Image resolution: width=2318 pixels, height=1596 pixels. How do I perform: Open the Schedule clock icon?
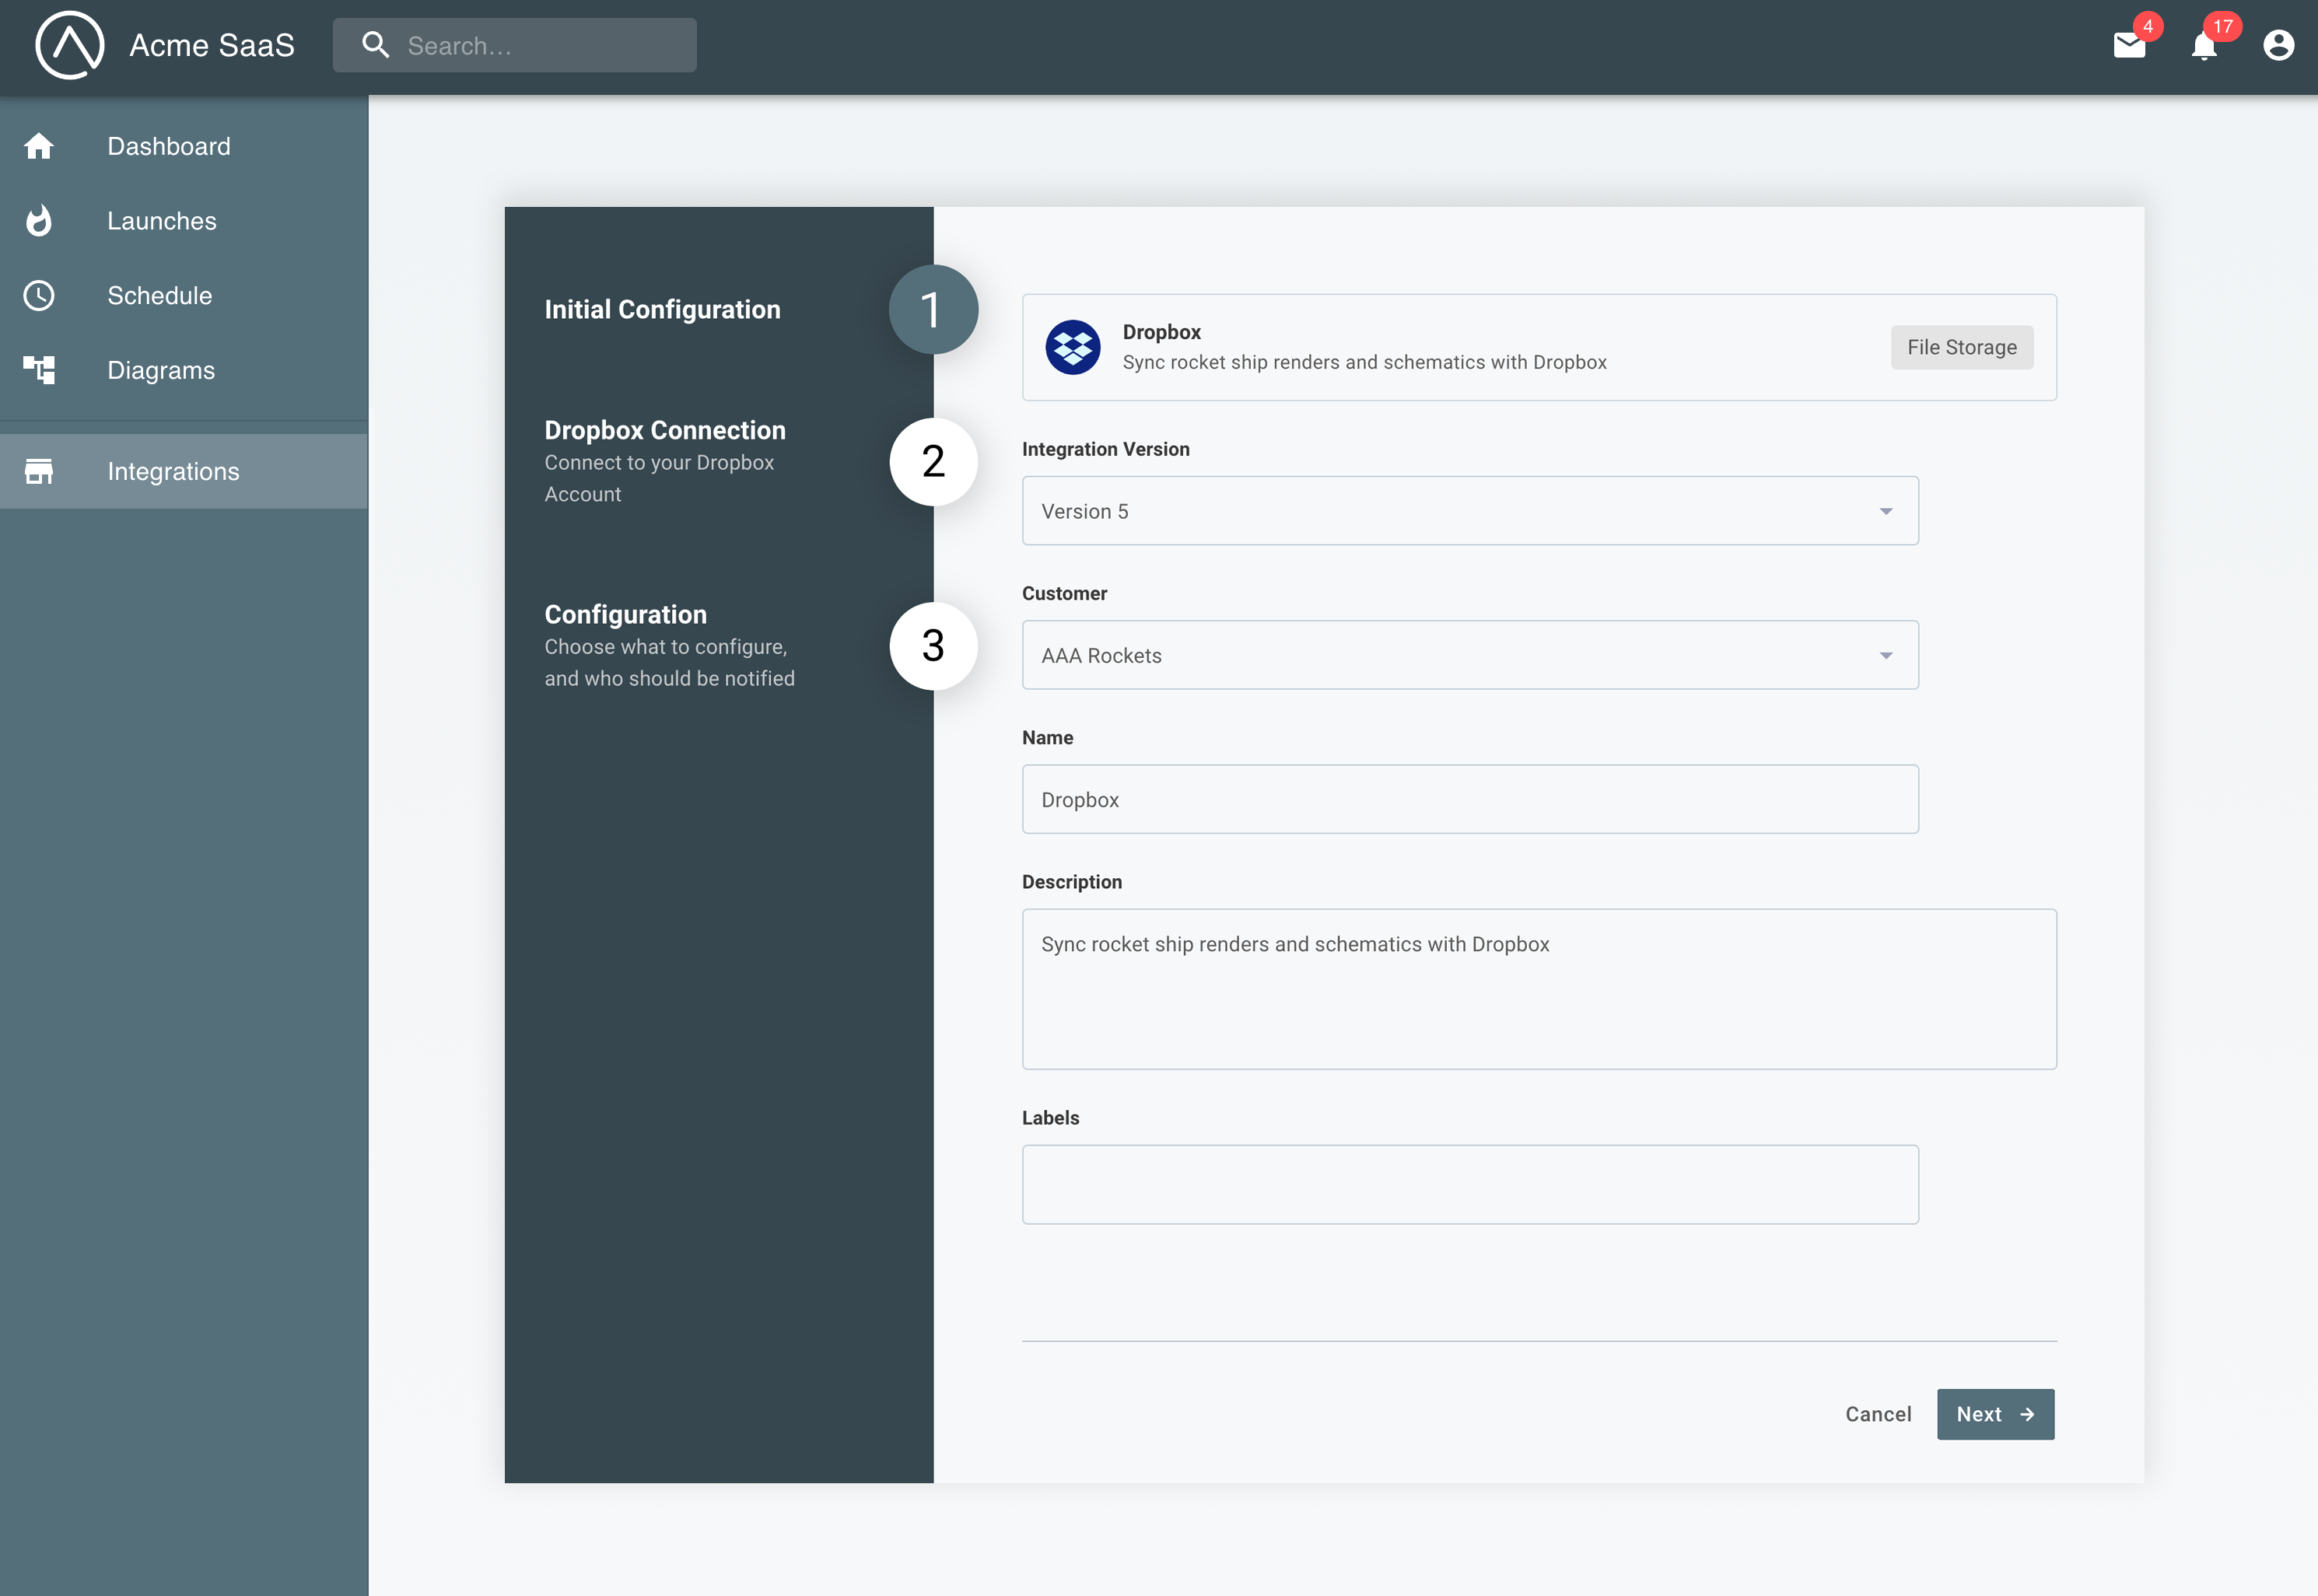pyautogui.click(x=40, y=295)
